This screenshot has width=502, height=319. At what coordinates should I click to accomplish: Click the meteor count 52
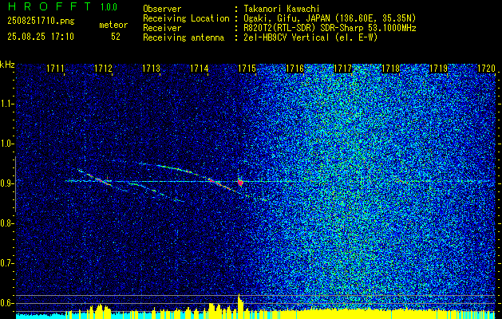(116, 37)
